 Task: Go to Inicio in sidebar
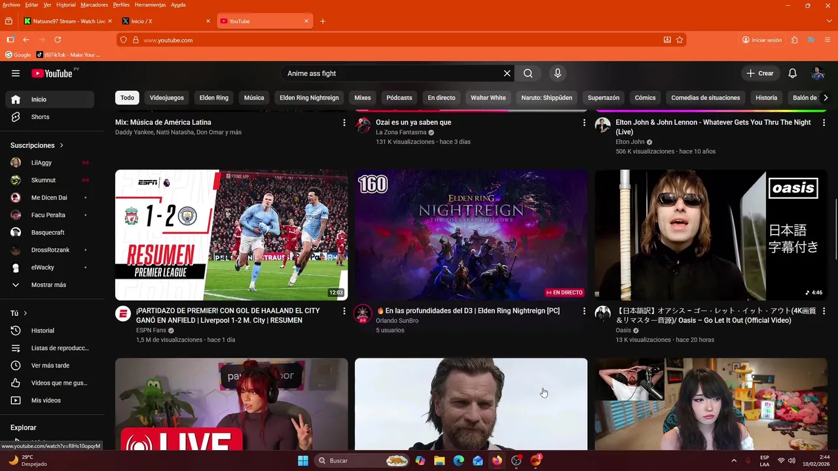(x=50, y=99)
